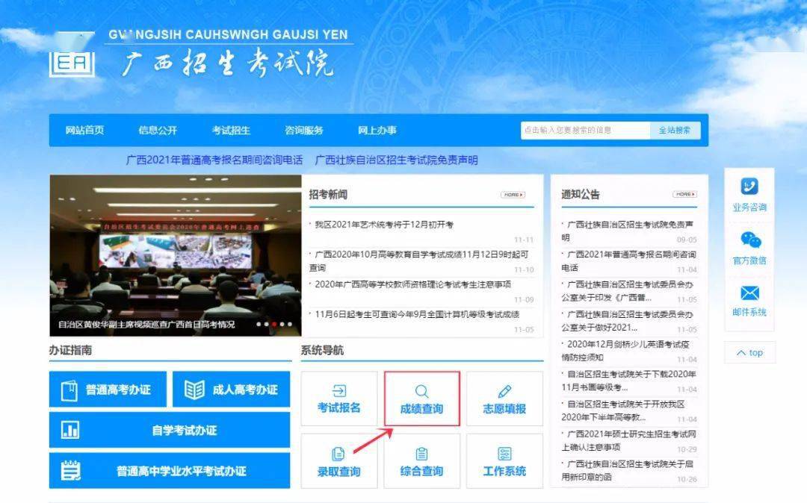Click the red active carousel dot
Viewport: 807px width, 503px height.
(x=275, y=325)
